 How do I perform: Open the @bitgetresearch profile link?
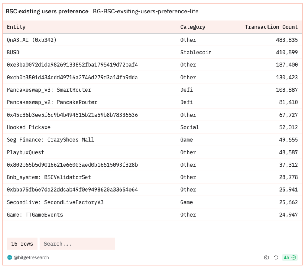(31, 257)
